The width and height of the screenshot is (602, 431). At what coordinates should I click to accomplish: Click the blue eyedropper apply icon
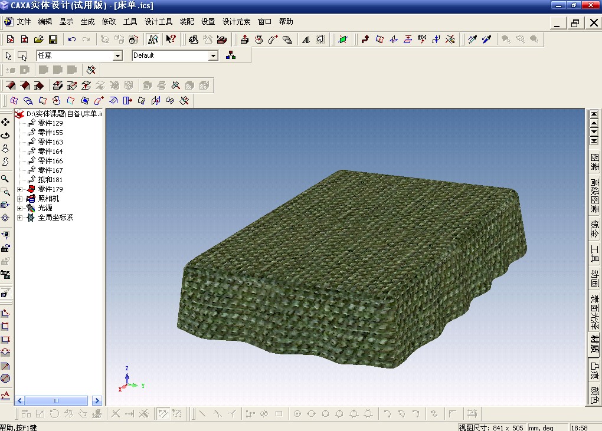pyautogui.click(x=486, y=39)
